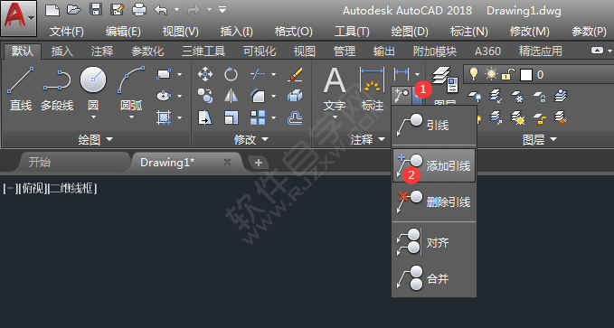Click the New drawing icon in quick access toolbar

[x=52, y=10]
